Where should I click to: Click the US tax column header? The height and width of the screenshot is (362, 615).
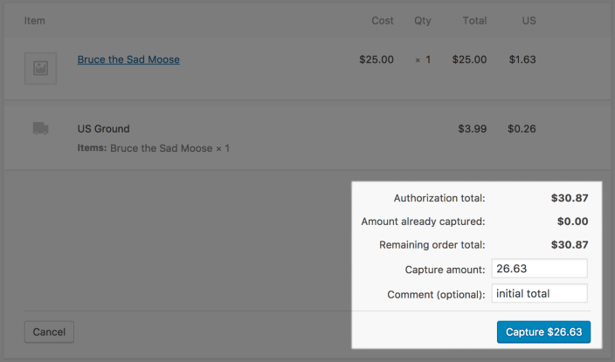coord(529,20)
